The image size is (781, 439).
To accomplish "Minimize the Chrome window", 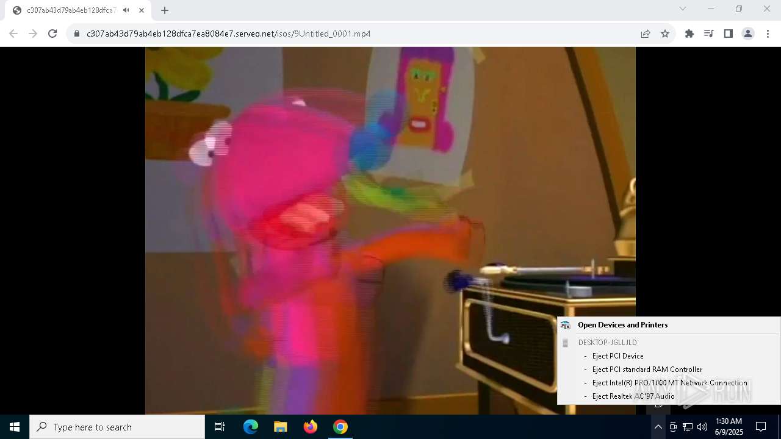I will coord(711,9).
